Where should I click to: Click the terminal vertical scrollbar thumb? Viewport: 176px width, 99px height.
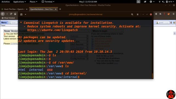pos(152,76)
